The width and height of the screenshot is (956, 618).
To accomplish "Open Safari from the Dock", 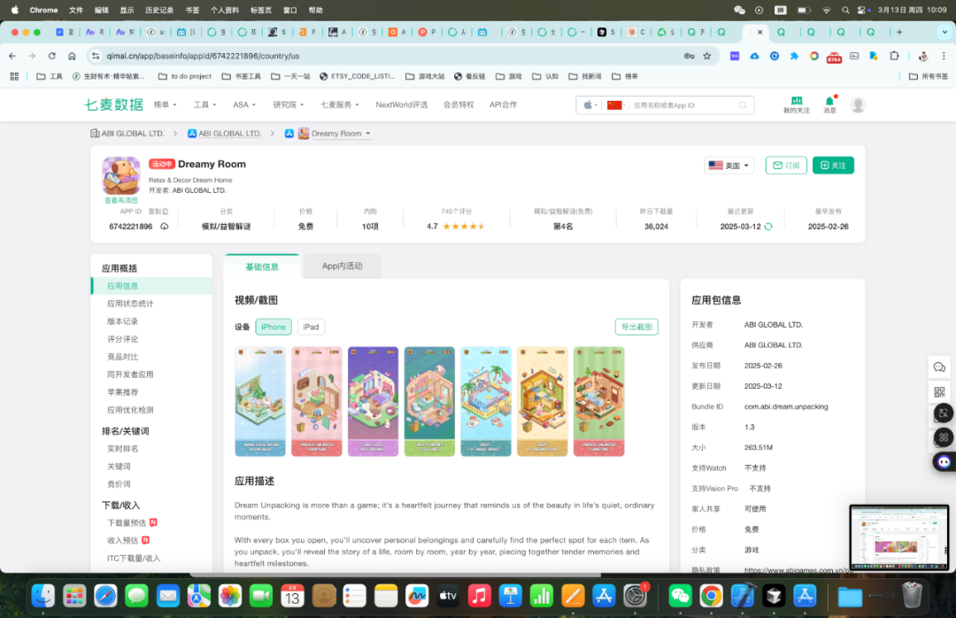I will [105, 596].
